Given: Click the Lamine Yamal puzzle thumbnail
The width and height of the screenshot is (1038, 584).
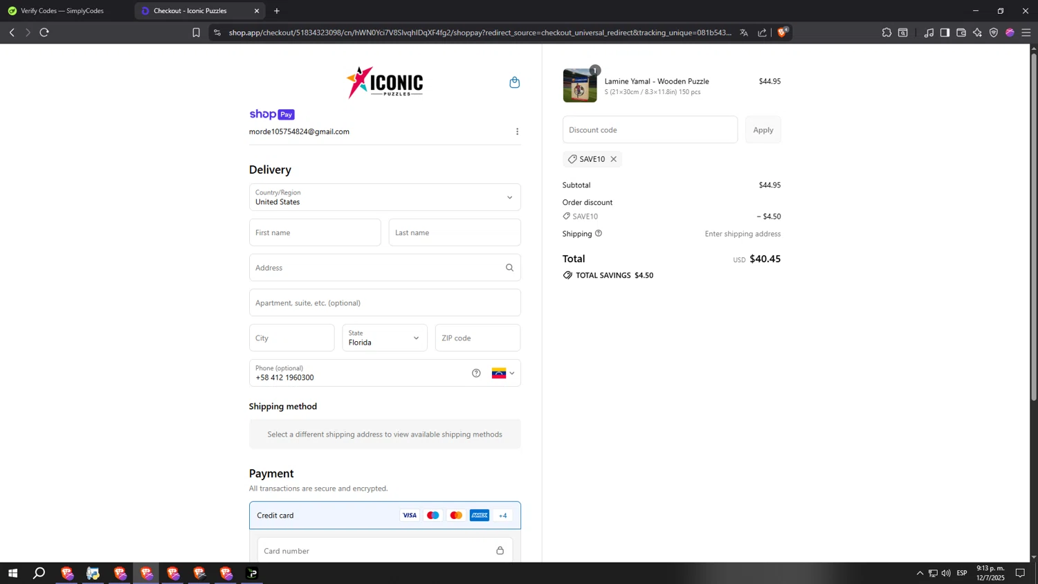Looking at the screenshot, I should click(580, 86).
